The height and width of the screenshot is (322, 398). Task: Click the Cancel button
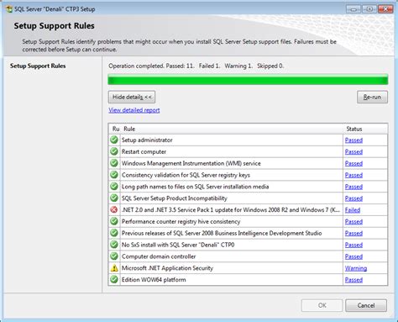366,305
